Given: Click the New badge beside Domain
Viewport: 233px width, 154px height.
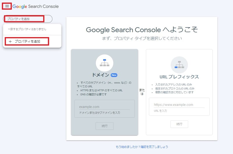Looking at the screenshot, I should 114,75.
